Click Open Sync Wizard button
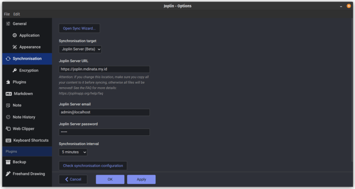The image size is (355, 189). (x=79, y=28)
